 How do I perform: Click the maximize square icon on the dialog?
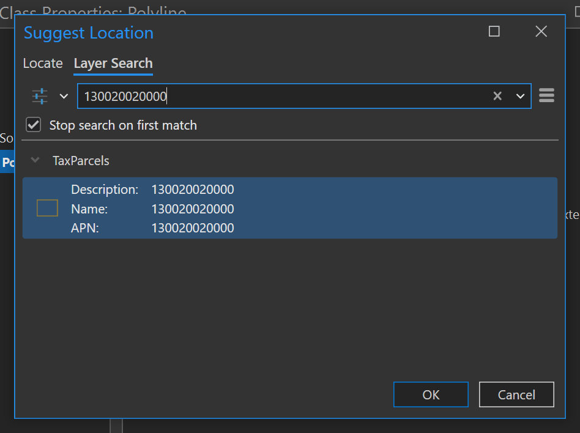[x=494, y=31]
